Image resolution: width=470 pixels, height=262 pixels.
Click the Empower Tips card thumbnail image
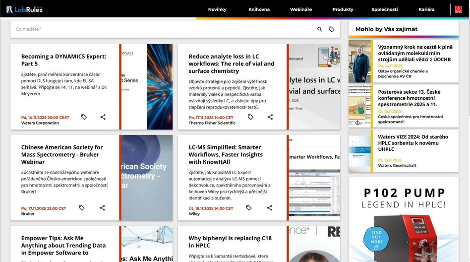(147, 244)
